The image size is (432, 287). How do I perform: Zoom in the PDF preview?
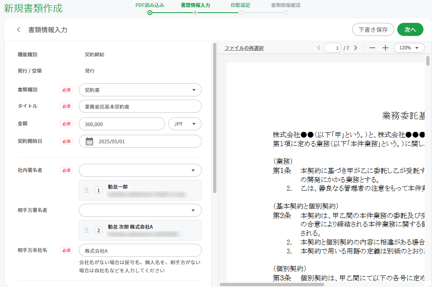pos(385,48)
